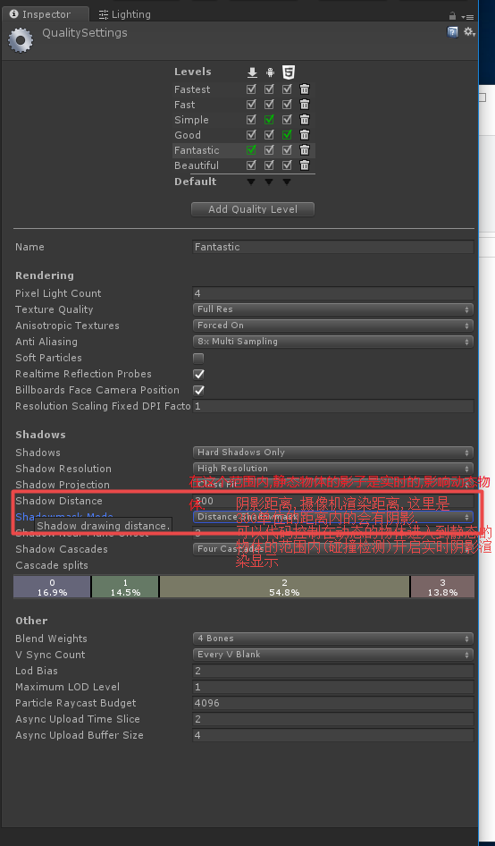Open the Shadow Cascades dropdown

point(333,549)
